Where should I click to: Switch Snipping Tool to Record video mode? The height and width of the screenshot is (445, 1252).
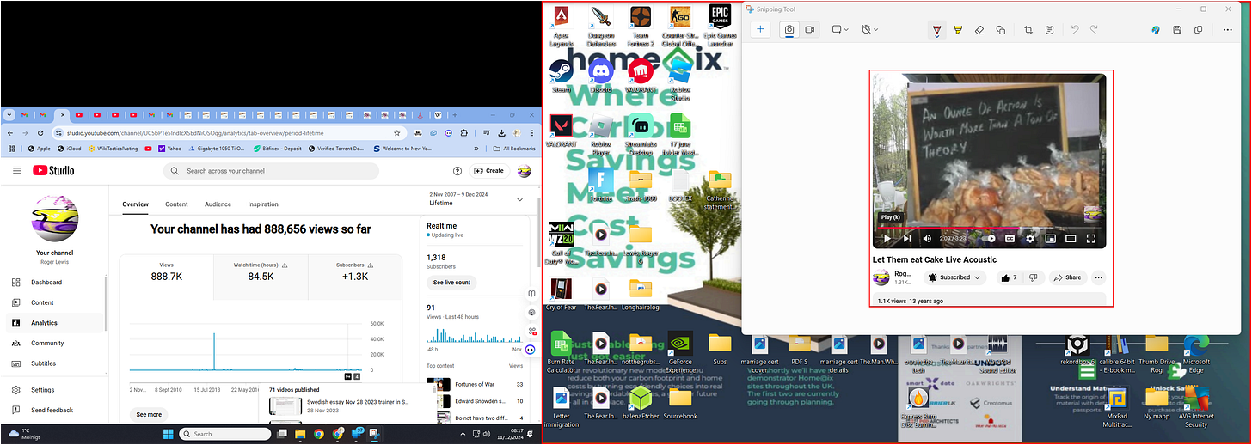(809, 29)
